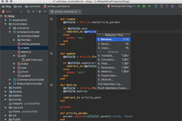Start debugging with the green bug icon

[144, 6]
